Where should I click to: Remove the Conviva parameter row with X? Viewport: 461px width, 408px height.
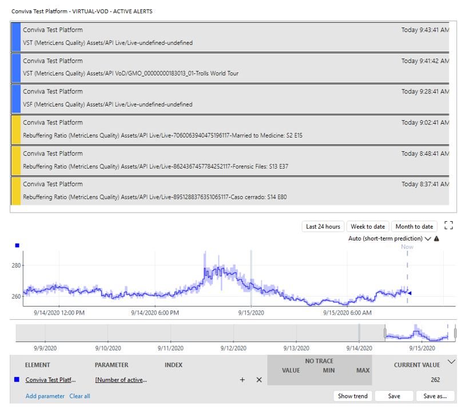click(x=259, y=380)
